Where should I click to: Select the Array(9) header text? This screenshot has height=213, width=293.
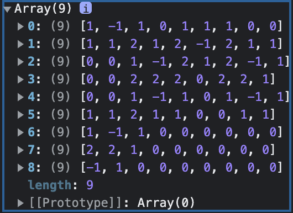point(43,9)
